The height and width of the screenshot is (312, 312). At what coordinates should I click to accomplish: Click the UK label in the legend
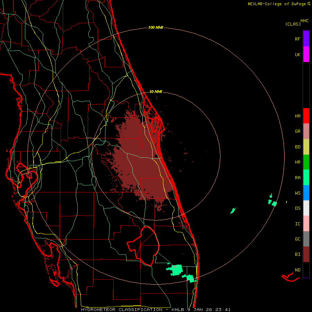point(297,55)
